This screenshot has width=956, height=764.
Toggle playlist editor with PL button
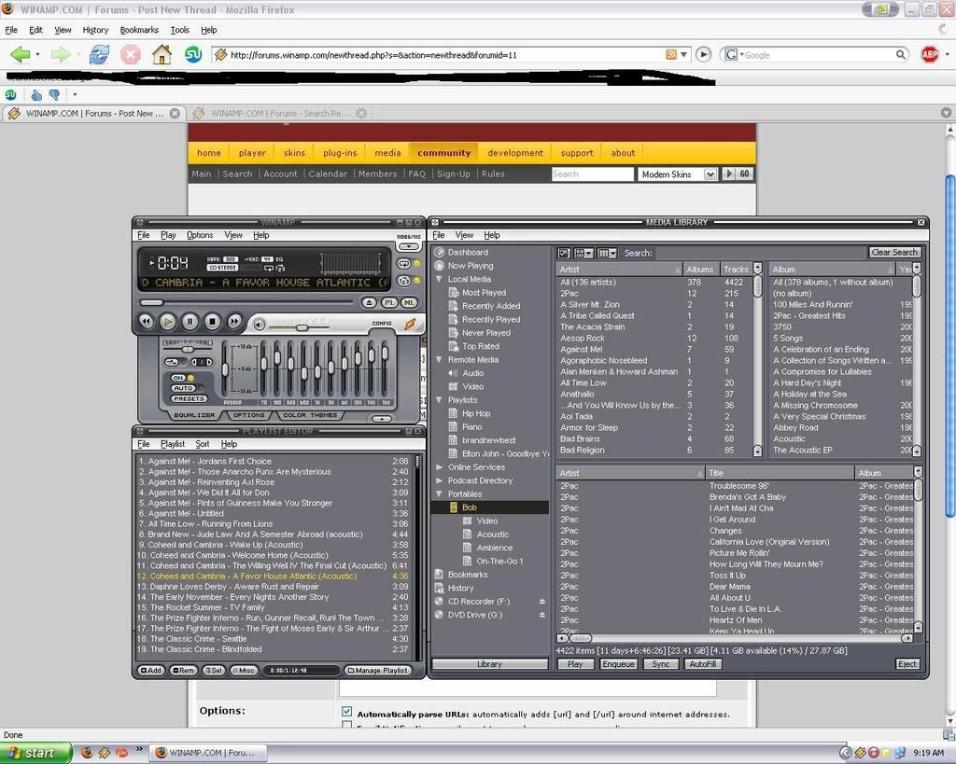(x=389, y=302)
